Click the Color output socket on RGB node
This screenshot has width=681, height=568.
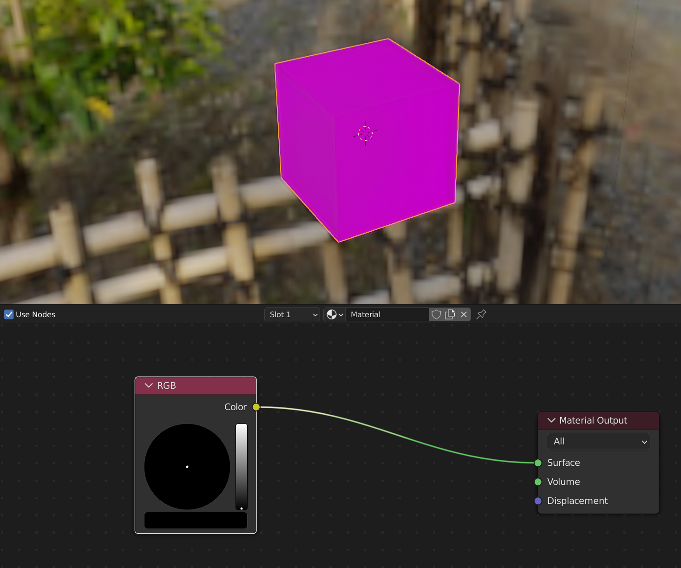[x=256, y=407]
